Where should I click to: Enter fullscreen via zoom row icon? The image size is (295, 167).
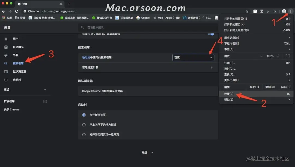click(x=288, y=56)
